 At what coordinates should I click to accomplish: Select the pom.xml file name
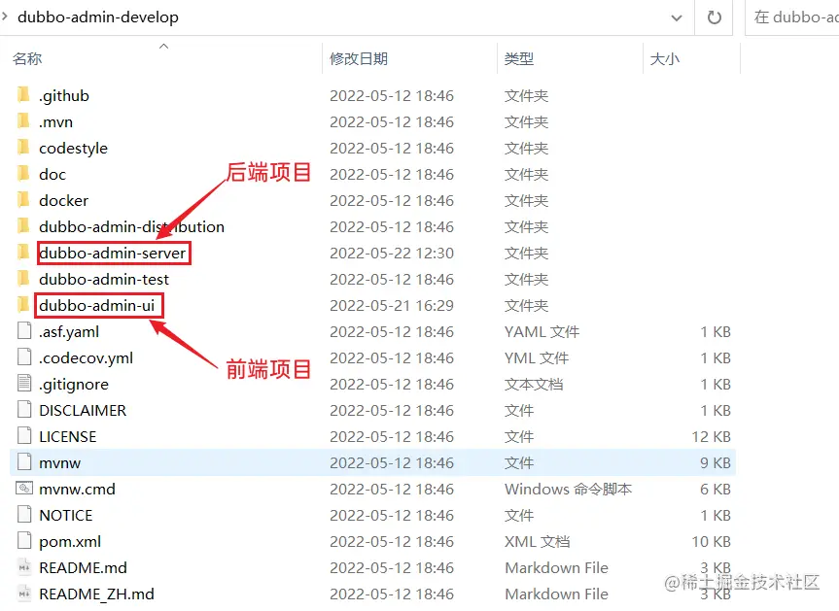click(70, 541)
